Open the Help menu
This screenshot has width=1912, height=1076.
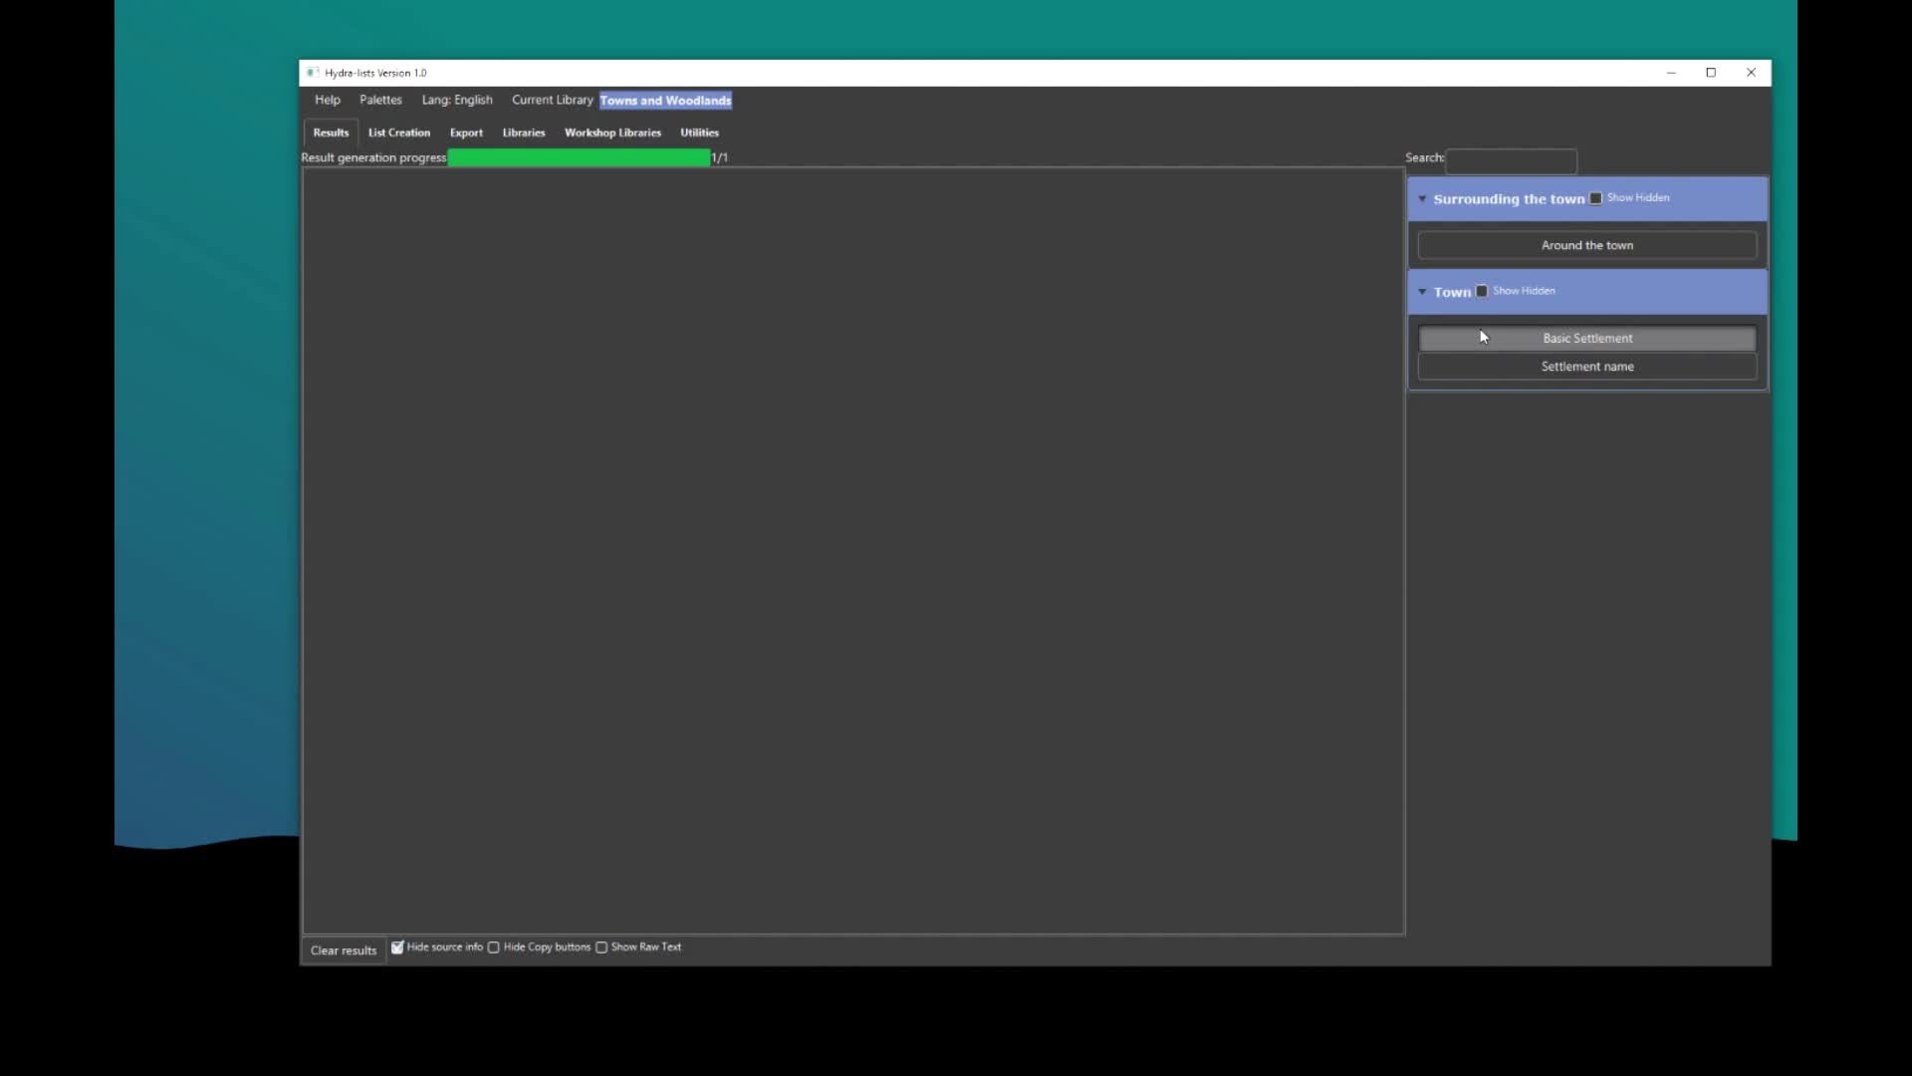click(327, 101)
